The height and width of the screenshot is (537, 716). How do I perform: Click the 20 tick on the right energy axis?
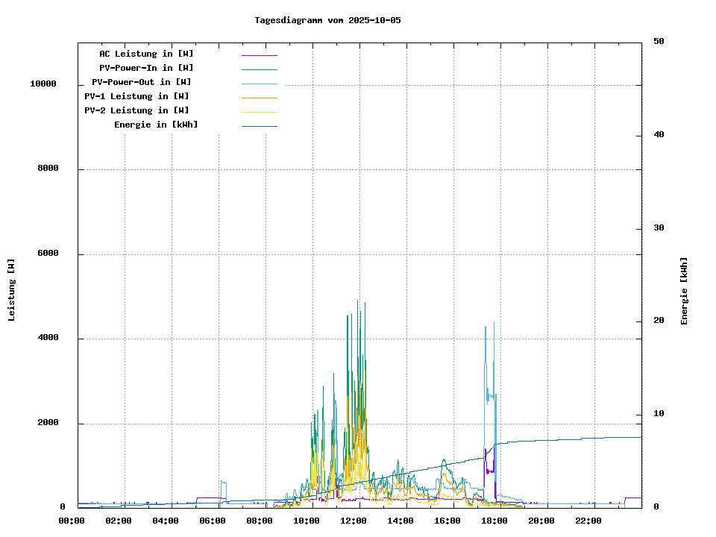(659, 321)
